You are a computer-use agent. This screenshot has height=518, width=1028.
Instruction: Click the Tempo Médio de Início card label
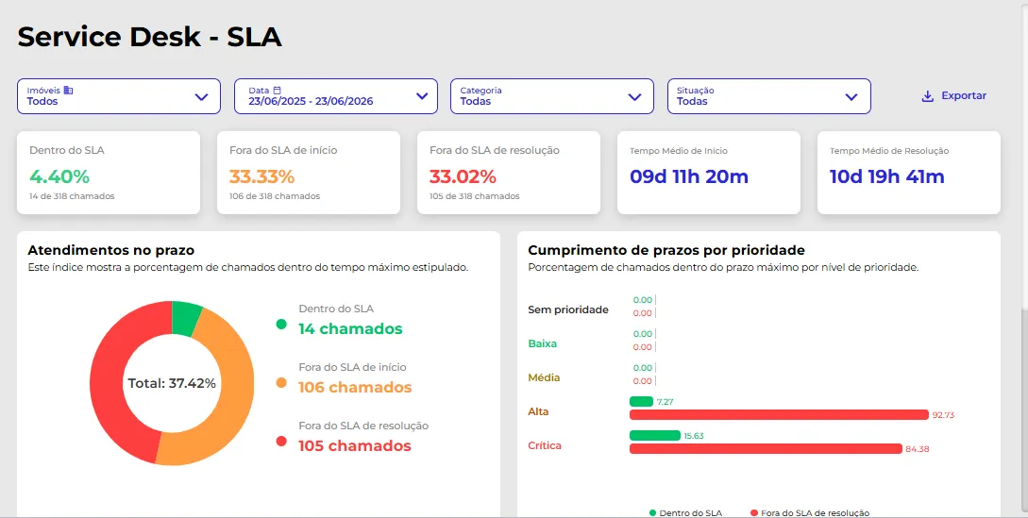click(679, 151)
